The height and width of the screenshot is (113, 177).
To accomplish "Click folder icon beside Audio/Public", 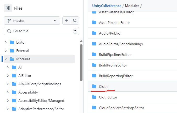I will click(x=94, y=33).
